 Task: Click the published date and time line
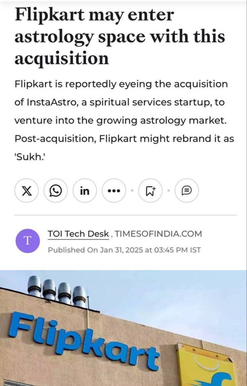coord(124,250)
